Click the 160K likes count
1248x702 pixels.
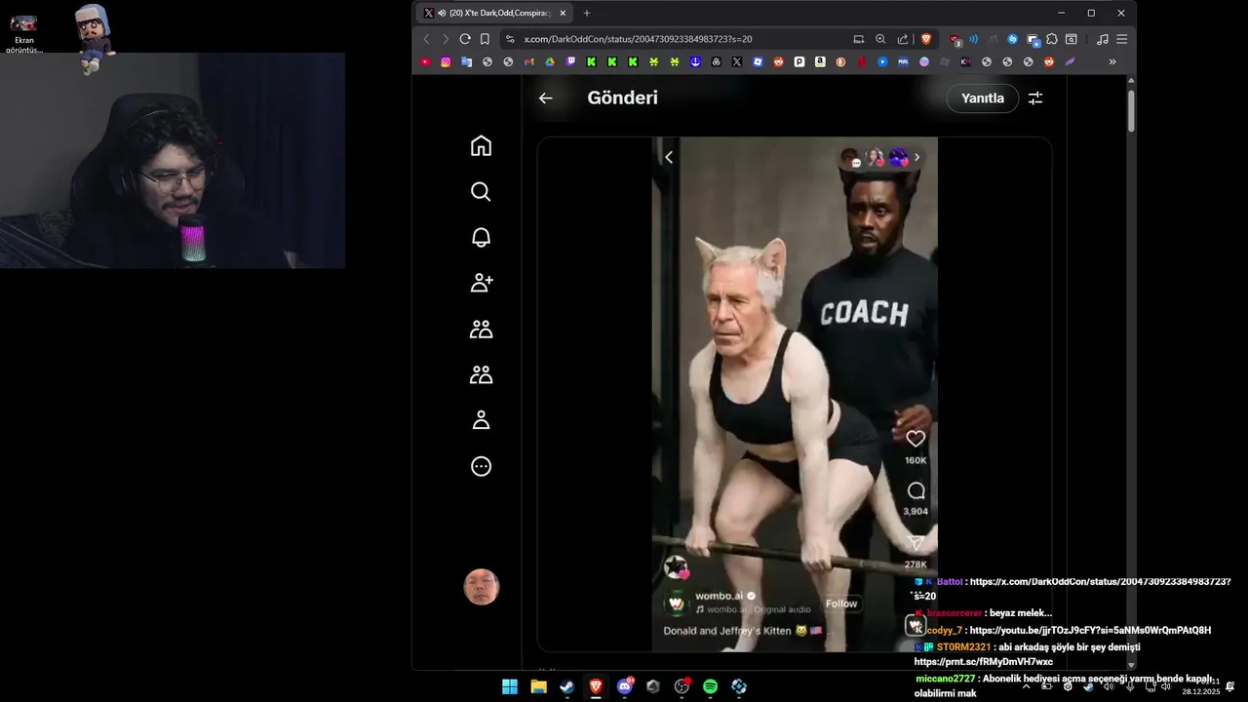[x=916, y=460]
